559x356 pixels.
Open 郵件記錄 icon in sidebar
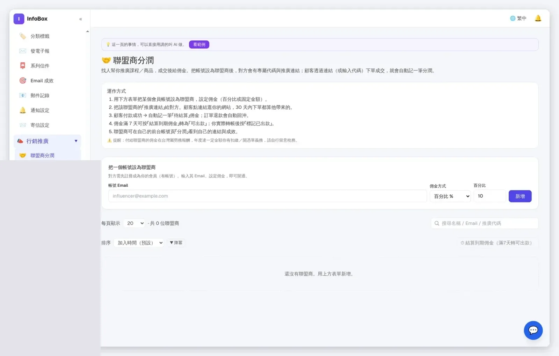(23, 95)
